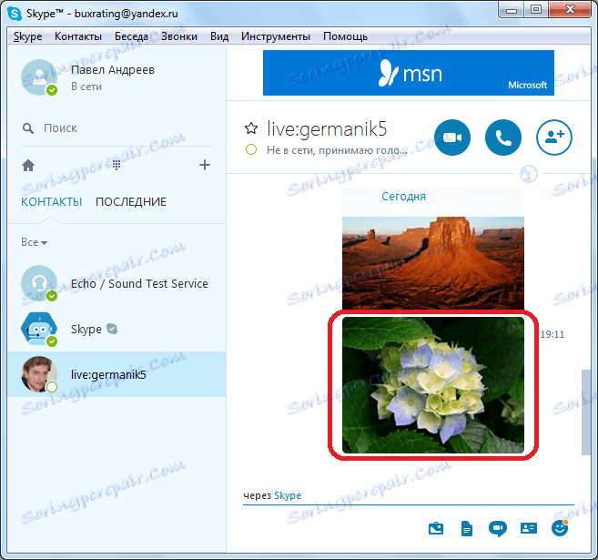Open the hydrangea flower photo thumbnail
The image size is (598, 560).
pyautogui.click(x=433, y=385)
